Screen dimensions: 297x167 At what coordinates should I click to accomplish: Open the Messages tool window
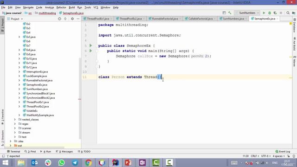(x=65, y=152)
